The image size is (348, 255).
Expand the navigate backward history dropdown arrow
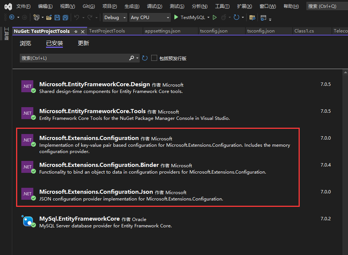18,17
